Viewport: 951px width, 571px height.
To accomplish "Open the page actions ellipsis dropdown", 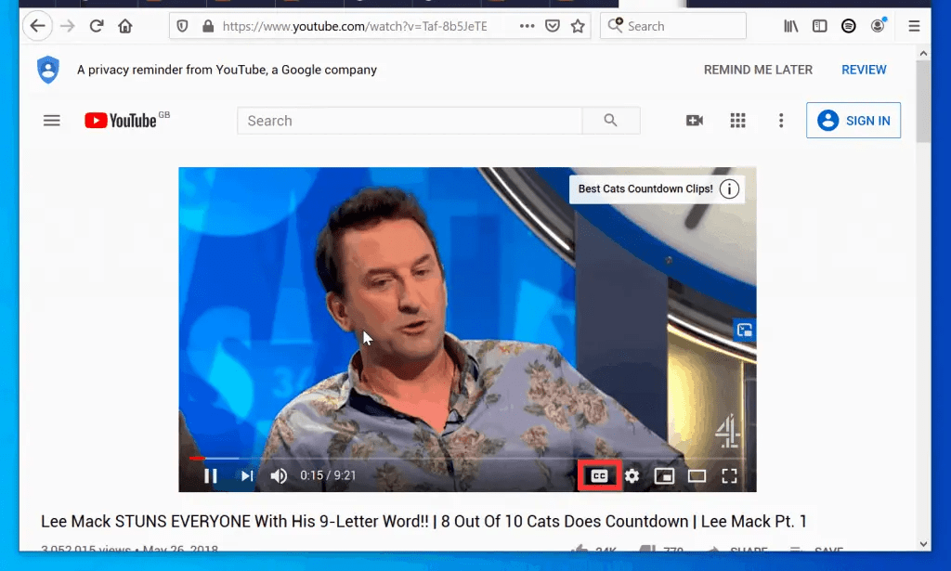I will (526, 26).
